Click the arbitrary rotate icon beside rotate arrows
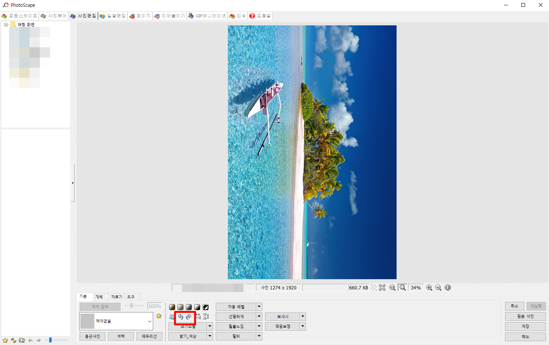Image resolution: width=549 pixels, height=345 pixels. point(172,317)
